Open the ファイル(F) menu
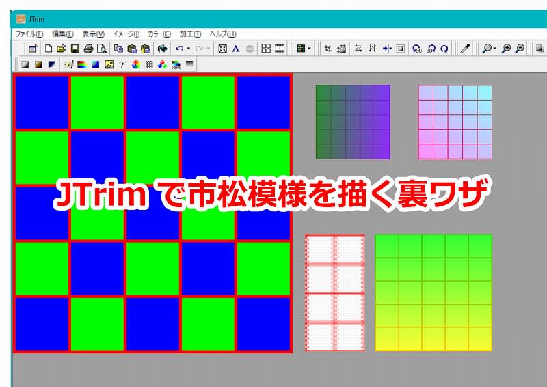The image size is (547, 387). pos(29,34)
